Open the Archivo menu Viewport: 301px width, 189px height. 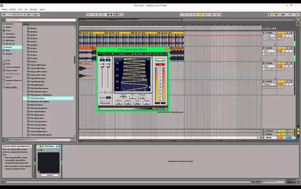[4, 10]
